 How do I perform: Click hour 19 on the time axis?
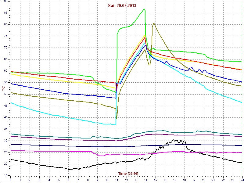[194, 180]
